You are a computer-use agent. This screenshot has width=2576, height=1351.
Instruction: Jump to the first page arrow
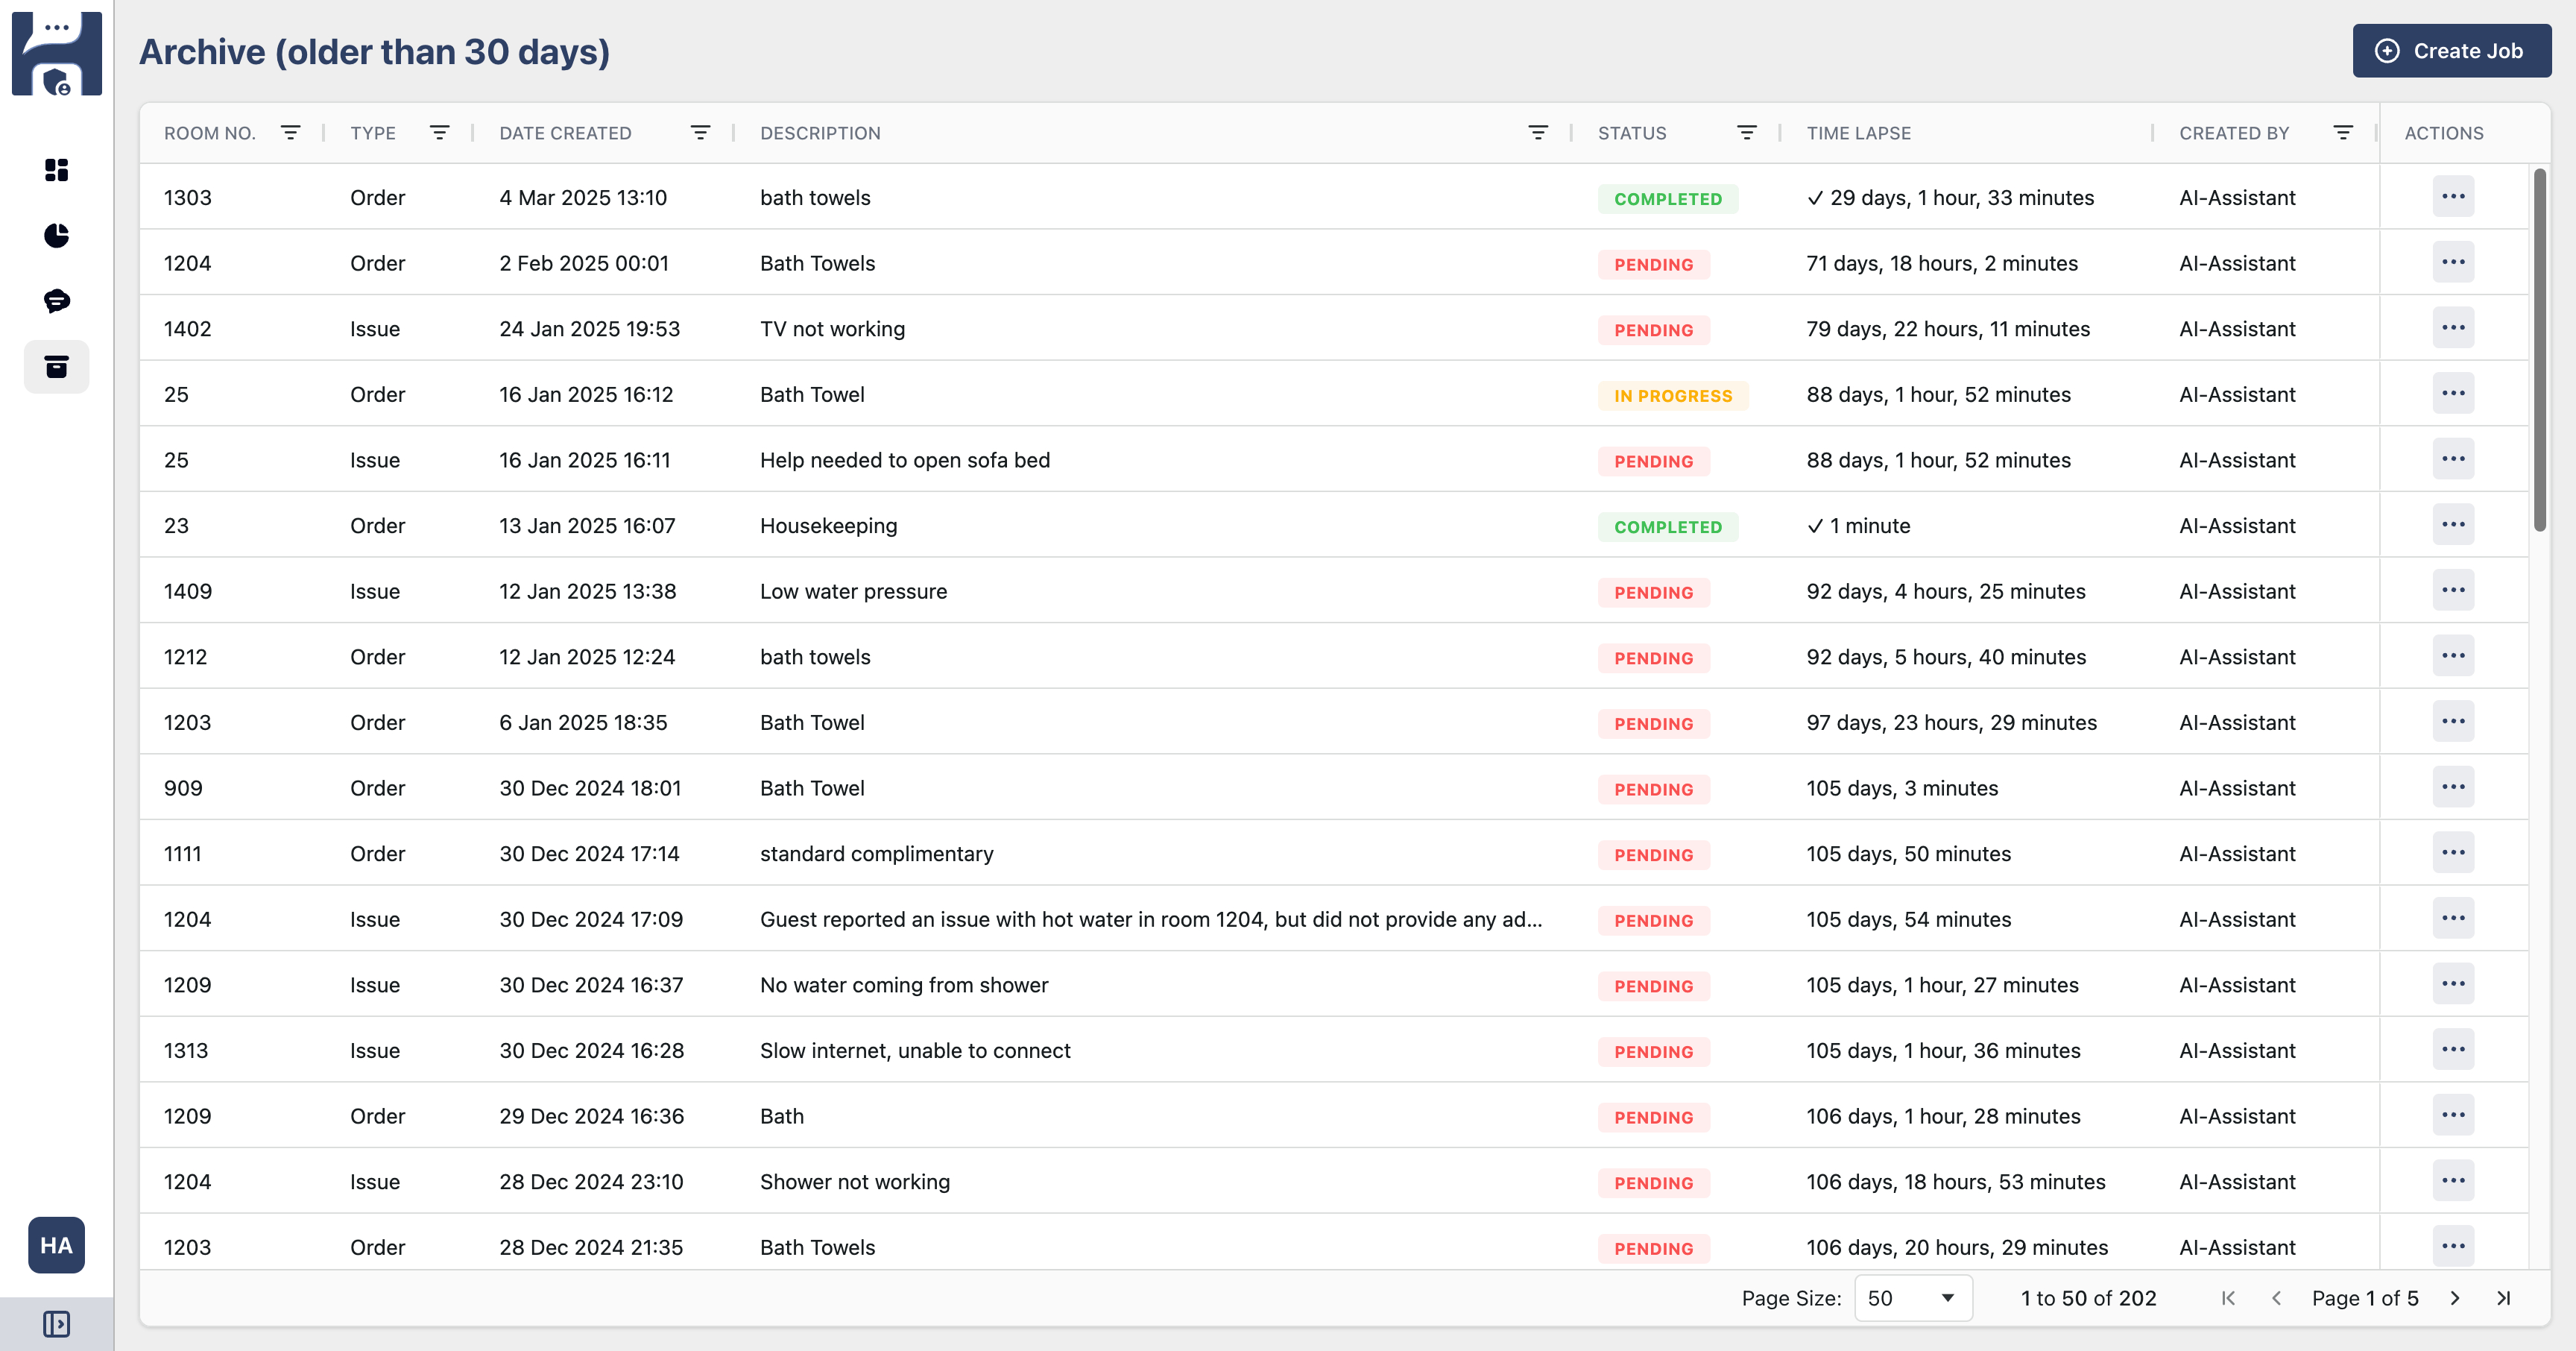[x=2228, y=1298]
